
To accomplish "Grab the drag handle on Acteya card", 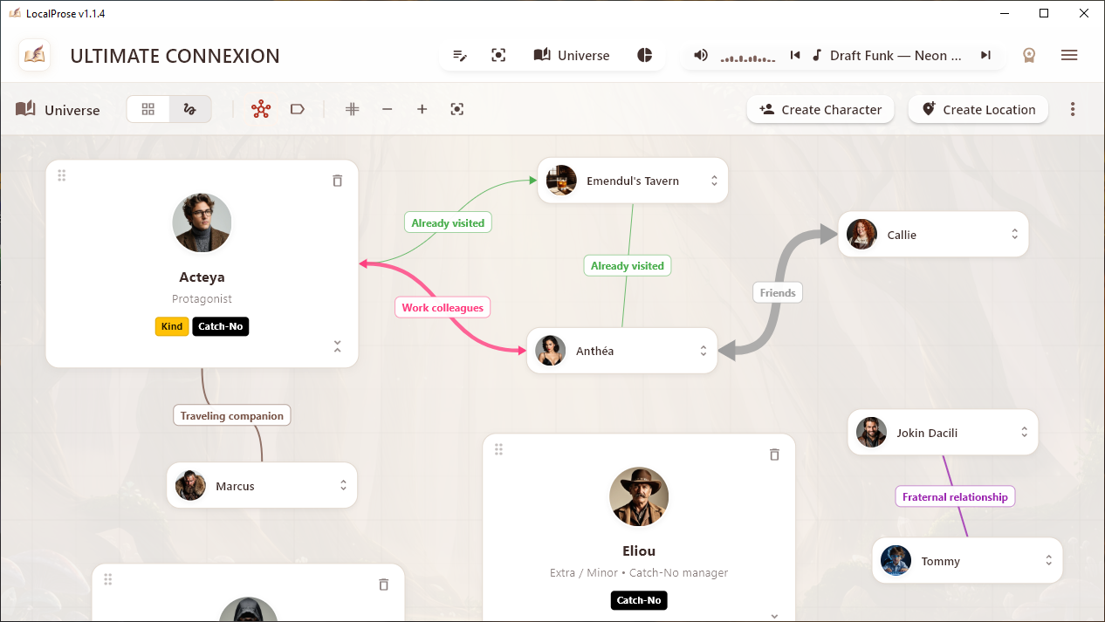I will (61, 175).
